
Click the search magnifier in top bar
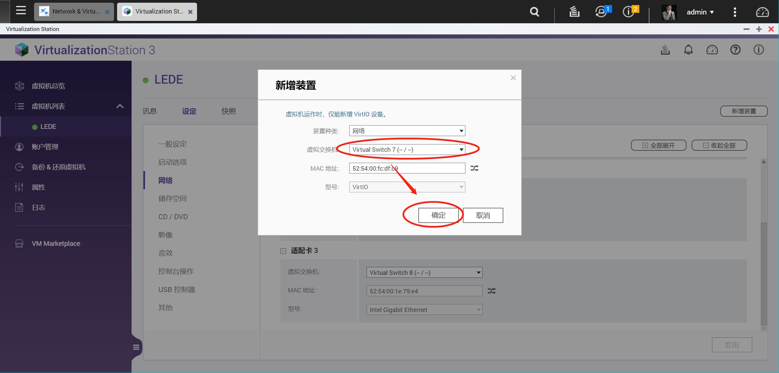tap(534, 12)
